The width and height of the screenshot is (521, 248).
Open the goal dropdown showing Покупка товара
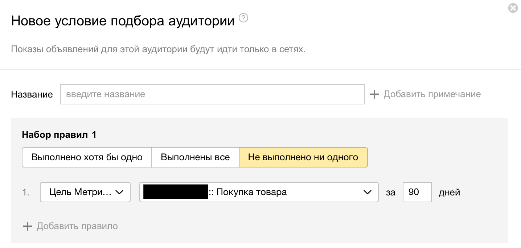click(x=259, y=192)
